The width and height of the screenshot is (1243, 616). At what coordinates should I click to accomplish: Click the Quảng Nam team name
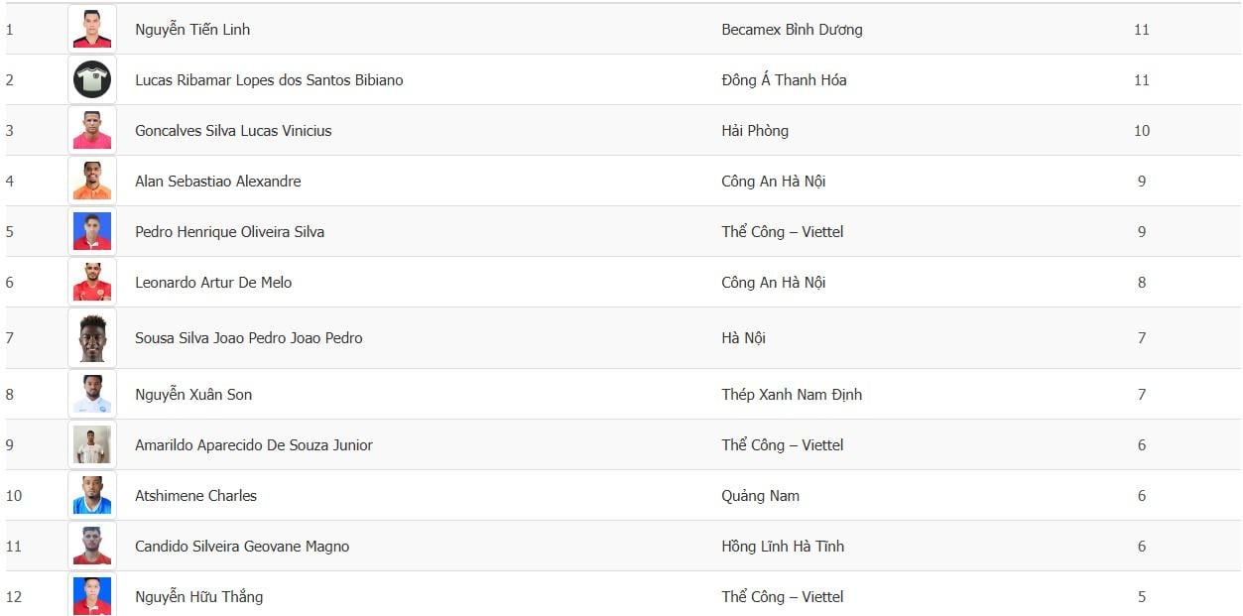(x=760, y=496)
